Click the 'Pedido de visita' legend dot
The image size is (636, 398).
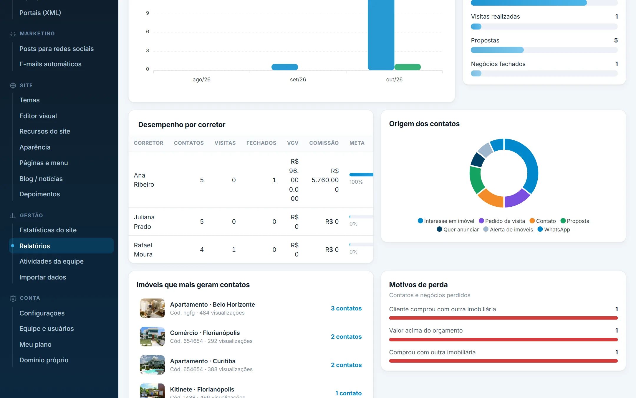click(481, 221)
